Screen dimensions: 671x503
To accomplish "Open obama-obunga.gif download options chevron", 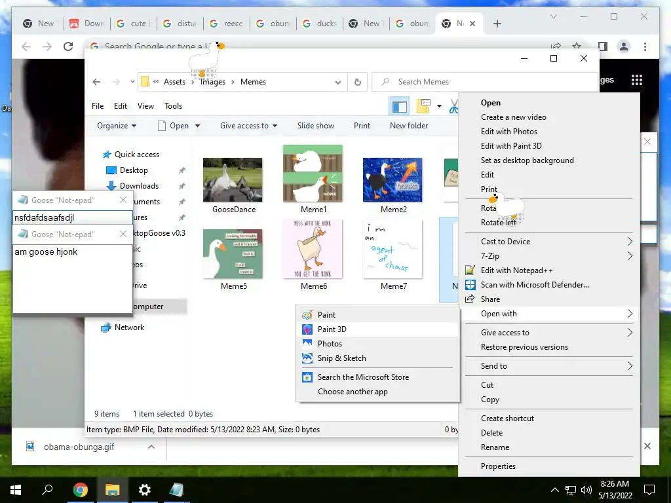I will pyautogui.click(x=151, y=447).
